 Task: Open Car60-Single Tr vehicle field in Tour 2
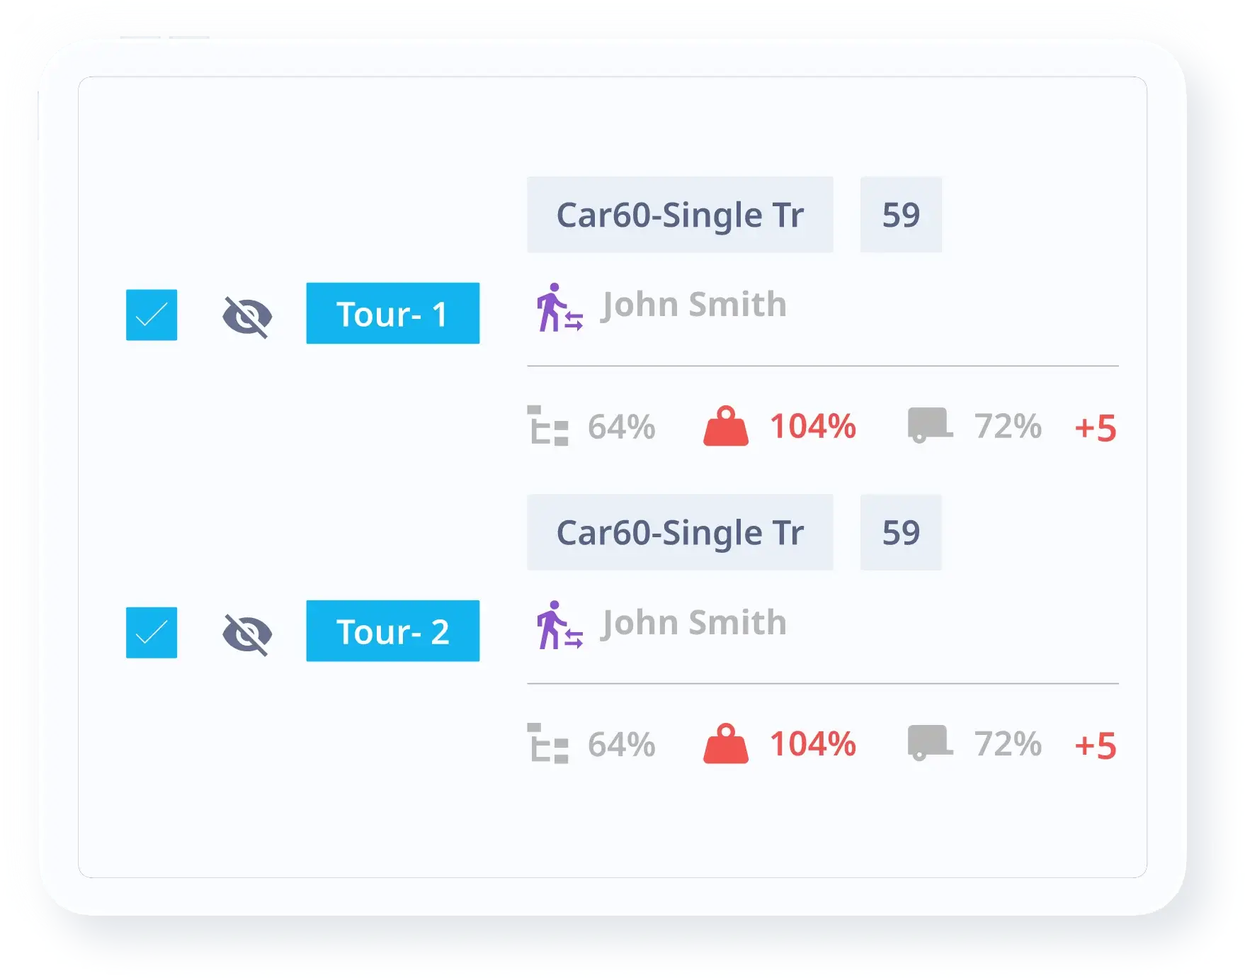[x=680, y=532]
